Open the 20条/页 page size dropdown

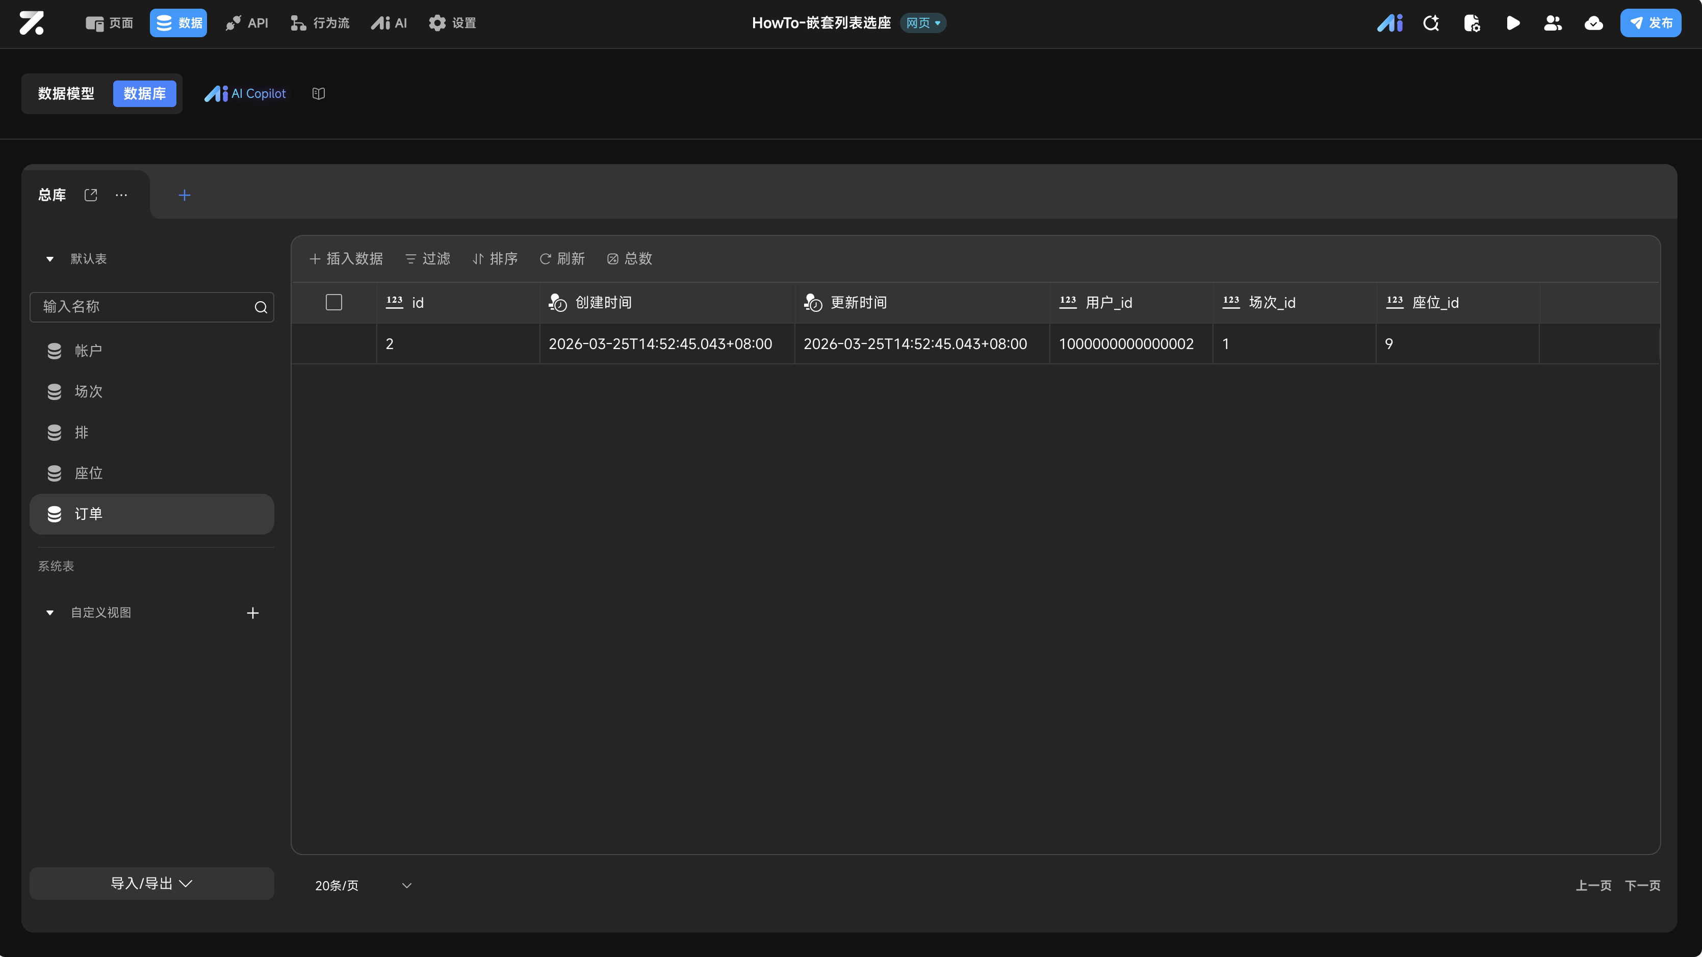363,885
